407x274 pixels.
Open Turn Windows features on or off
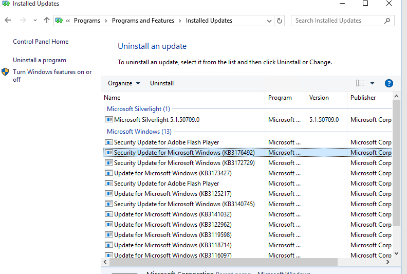52,76
